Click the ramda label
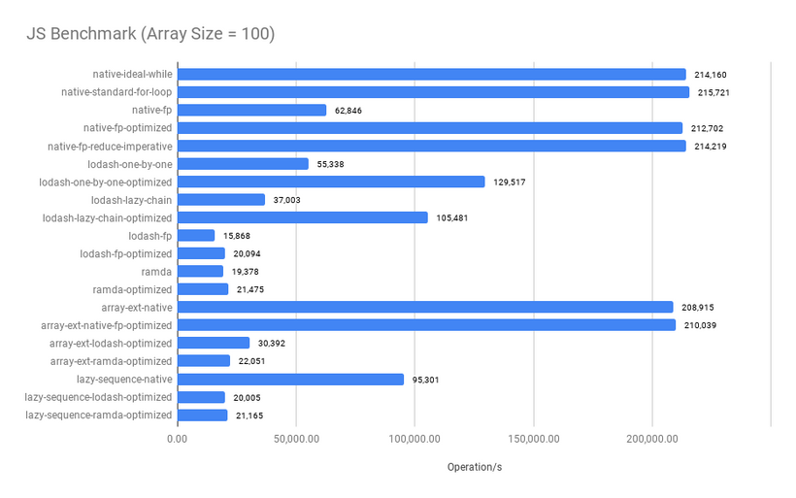Image resolution: width=796 pixels, height=498 pixels. pyautogui.click(x=156, y=272)
